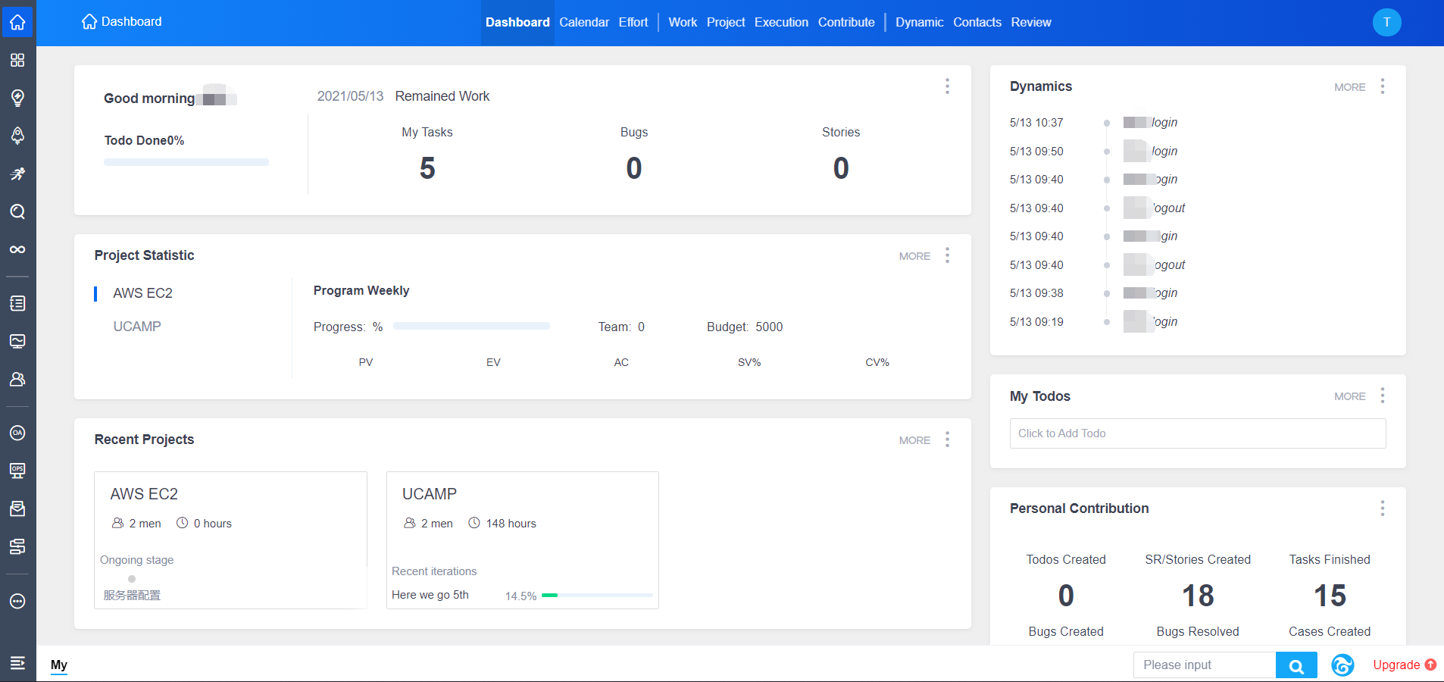Select the infinity loop icon in sidebar
The height and width of the screenshot is (682, 1444).
pyautogui.click(x=17, y=249)
